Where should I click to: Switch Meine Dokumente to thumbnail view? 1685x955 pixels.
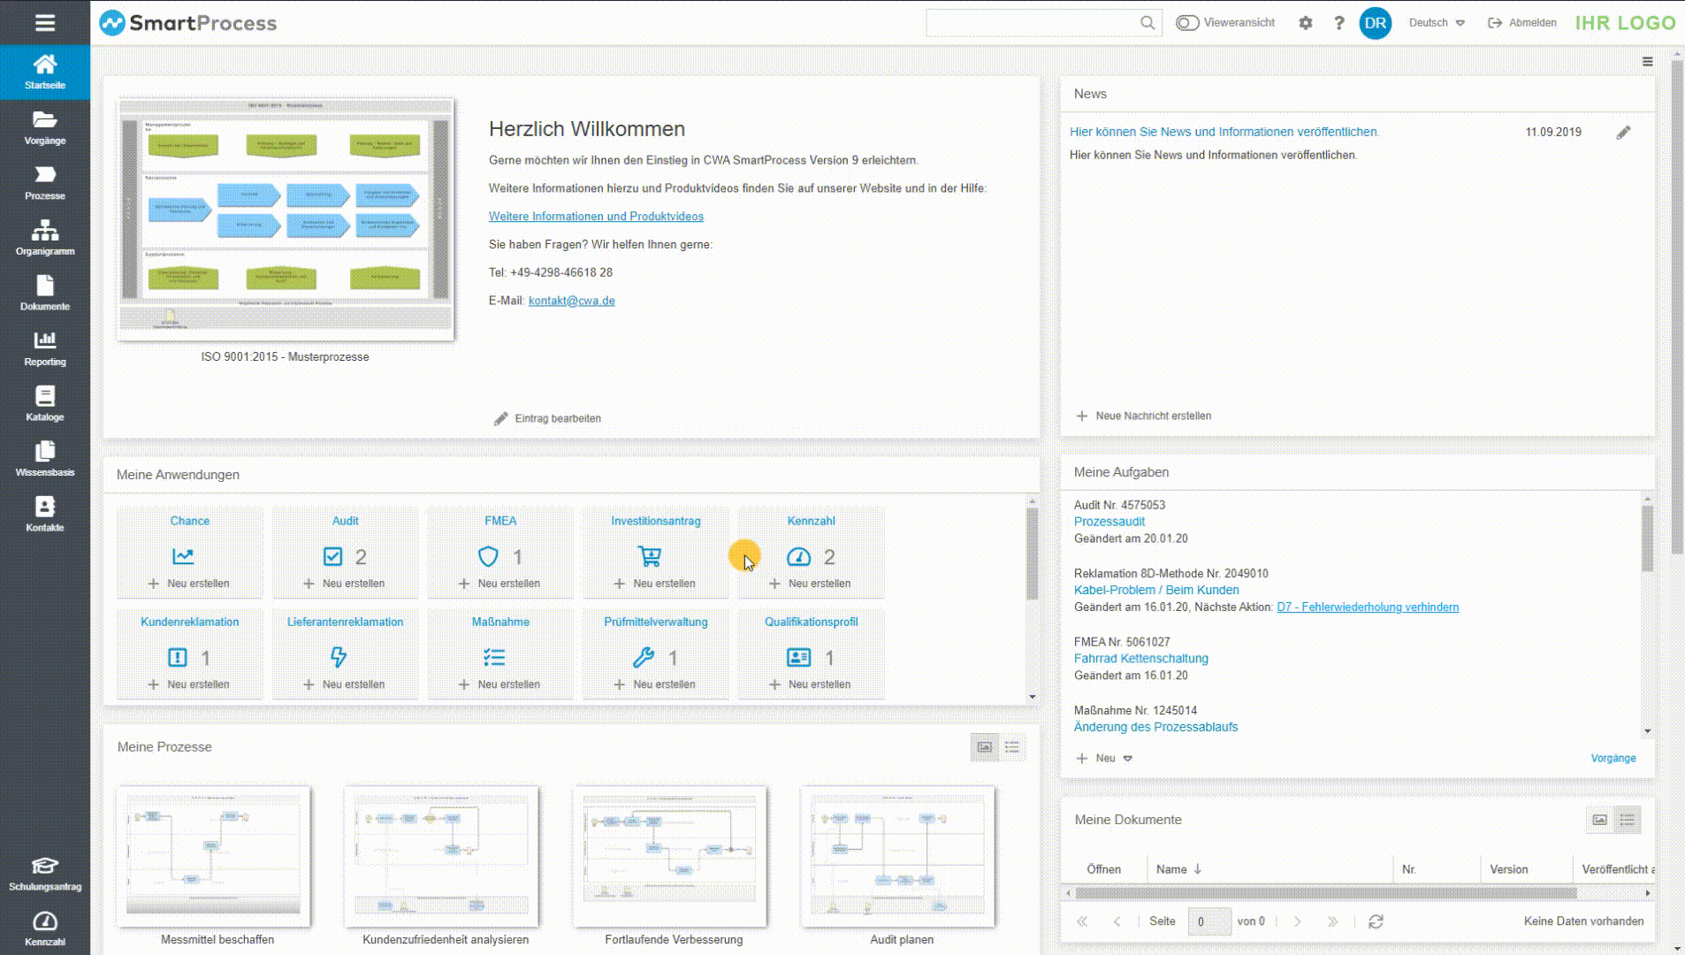point(1599,820)
